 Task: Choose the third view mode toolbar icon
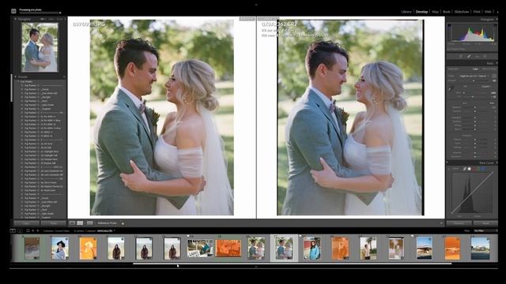point(90,222)
